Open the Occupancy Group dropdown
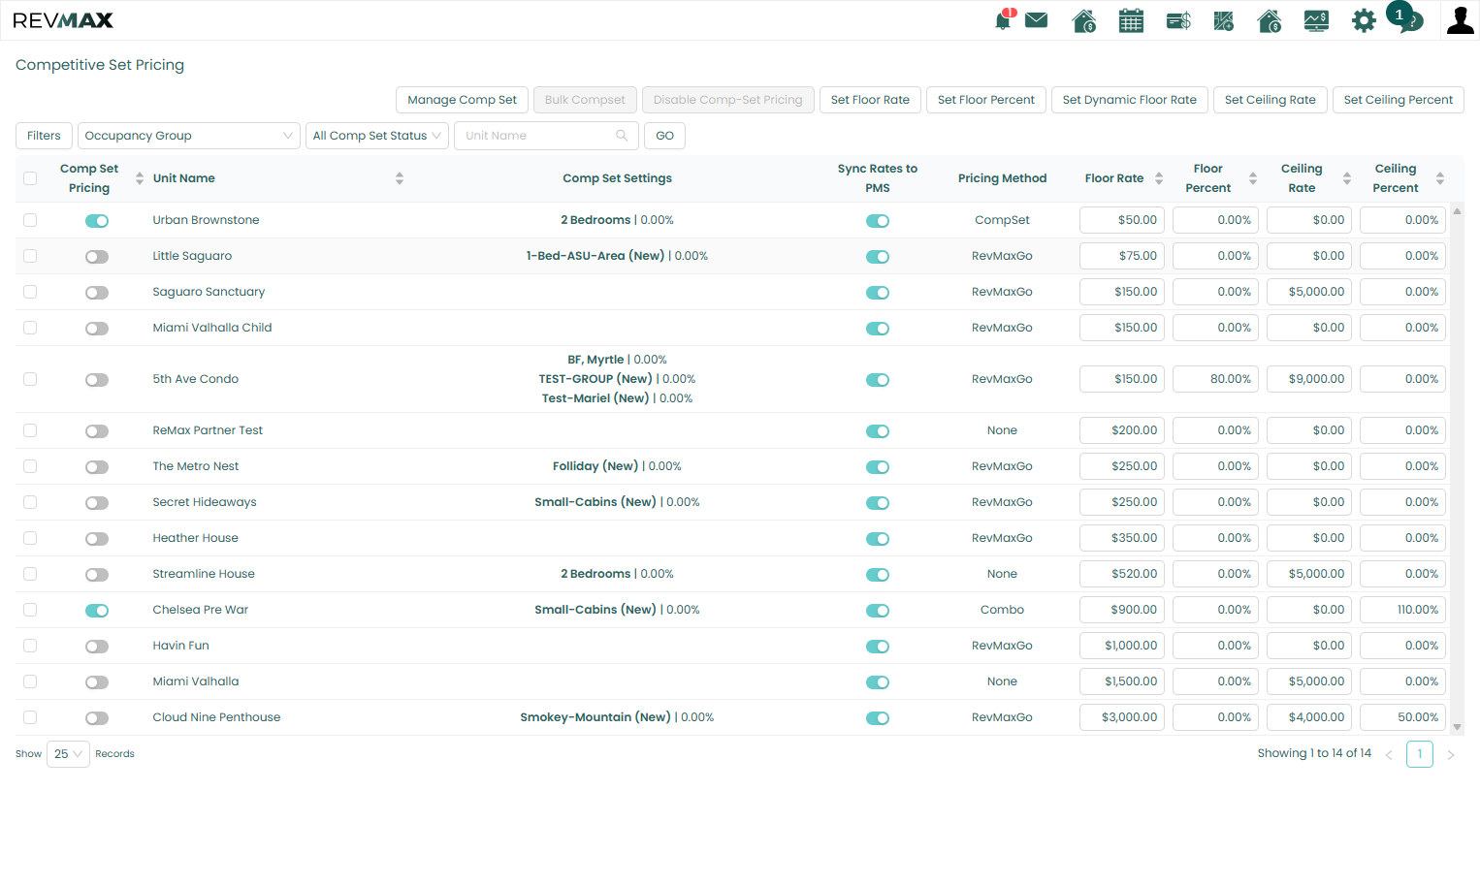The image size is (1480, 886). coord(189,136)
